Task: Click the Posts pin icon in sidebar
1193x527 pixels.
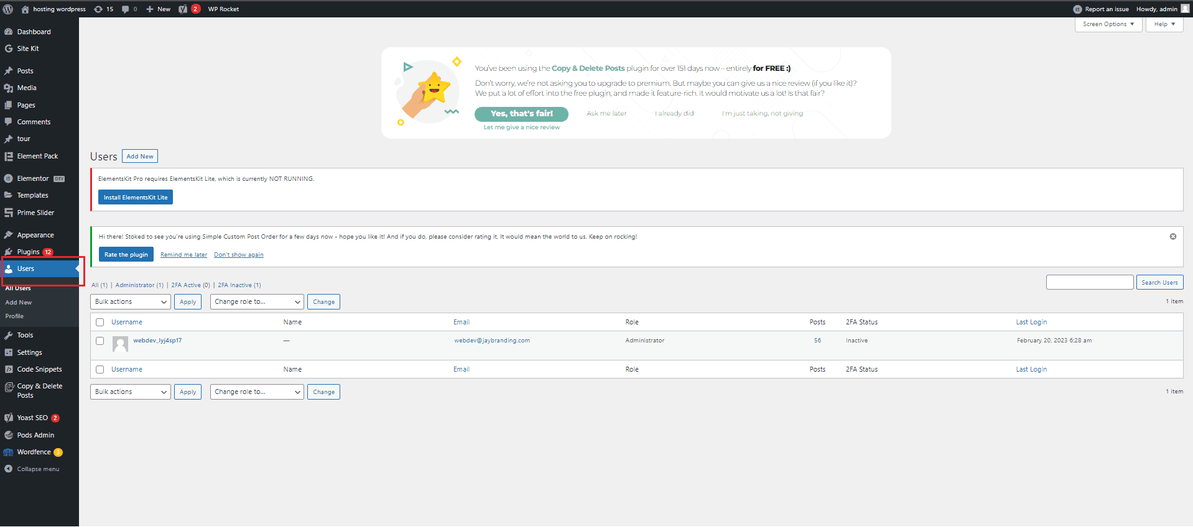Action: point(9,71)
